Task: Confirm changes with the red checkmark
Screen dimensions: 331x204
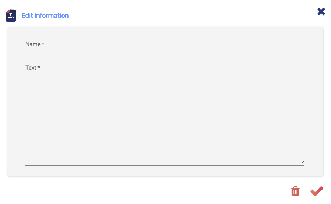Action: 317,191
